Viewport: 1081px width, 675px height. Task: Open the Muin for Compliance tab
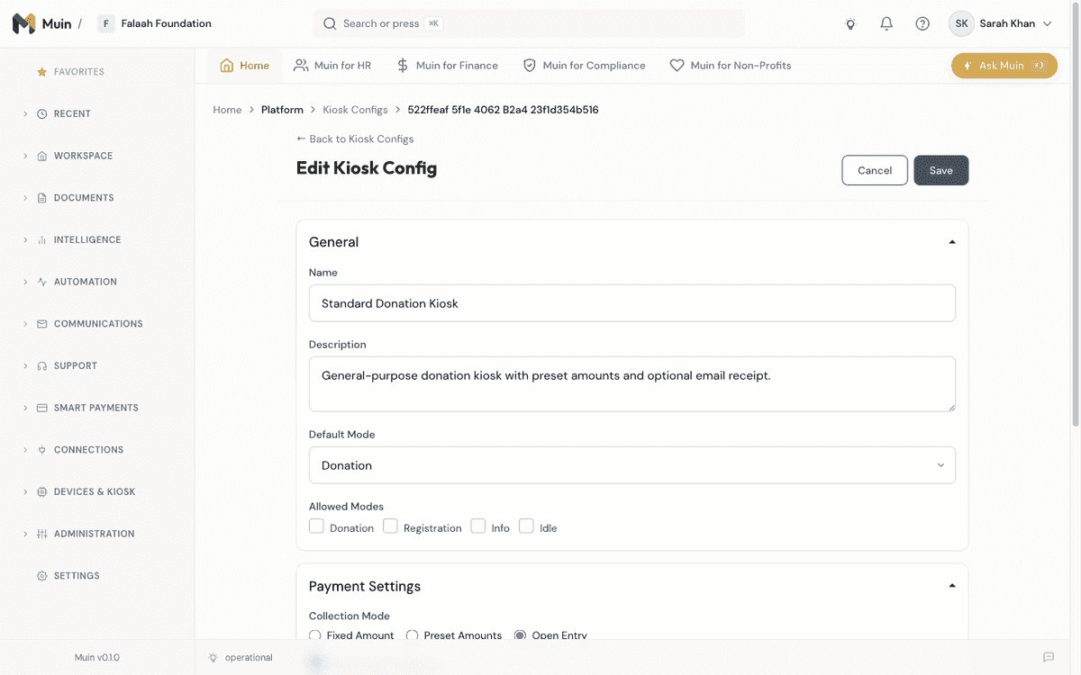click(585, 66)
